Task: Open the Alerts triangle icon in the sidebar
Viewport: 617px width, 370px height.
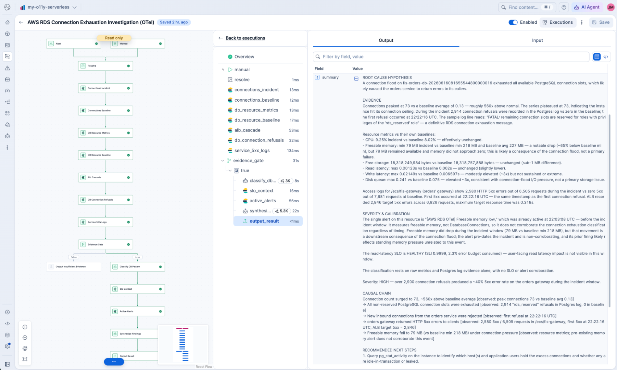Action: click(7, 68)
